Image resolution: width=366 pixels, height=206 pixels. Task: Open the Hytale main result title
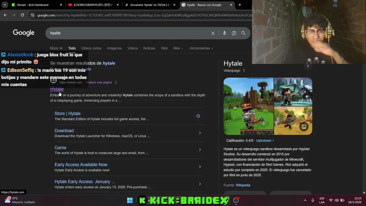click(57, 89)
